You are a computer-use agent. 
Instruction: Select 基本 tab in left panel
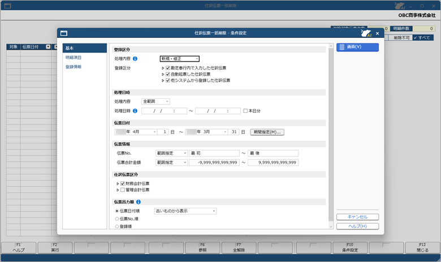[x=85, y=48]
